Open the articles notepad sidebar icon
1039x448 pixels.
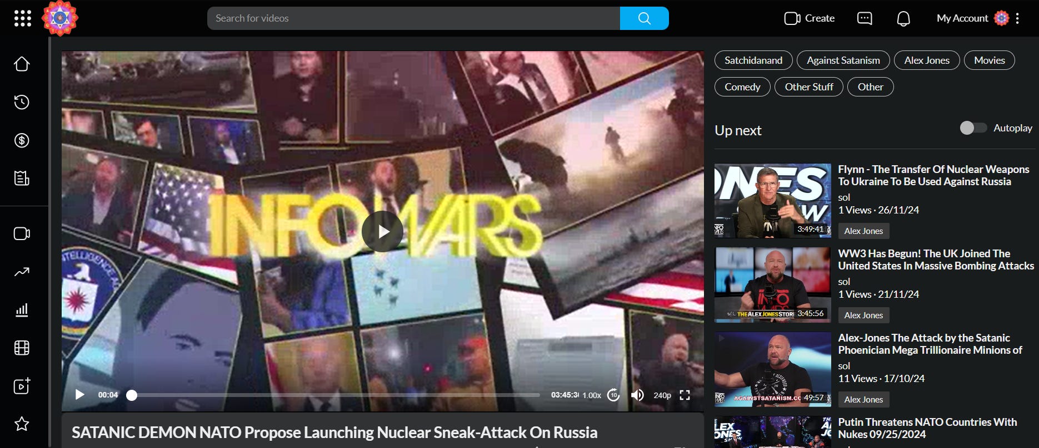[x=22, y=178]
